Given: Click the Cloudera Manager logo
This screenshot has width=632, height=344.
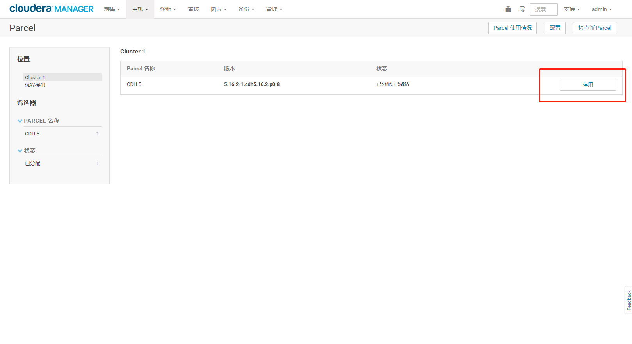Looking at the screenshot, I should point(52,9).
